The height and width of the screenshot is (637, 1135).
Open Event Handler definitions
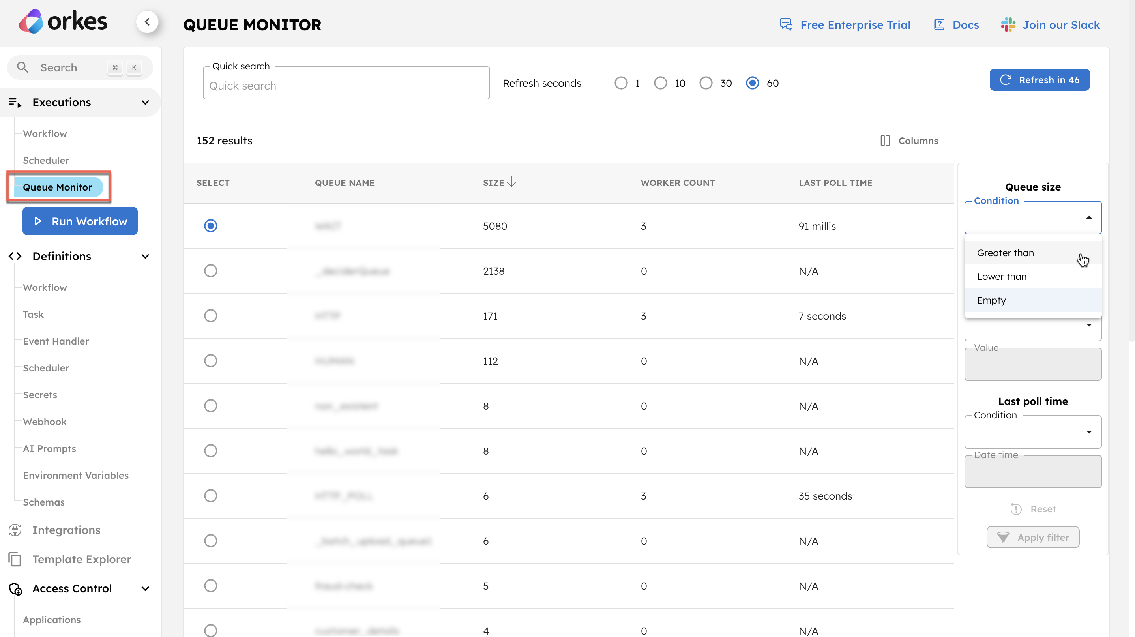pyautogui.click(x=56, y=341)
